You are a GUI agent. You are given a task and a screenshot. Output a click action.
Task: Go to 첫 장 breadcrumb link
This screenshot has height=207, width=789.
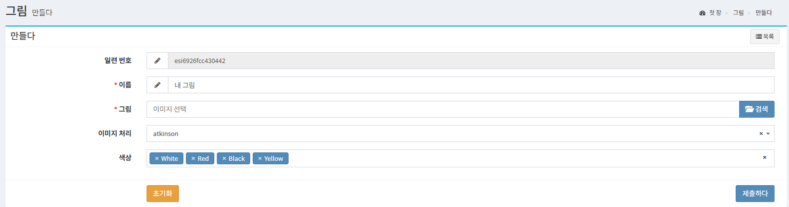click(715, 13)
